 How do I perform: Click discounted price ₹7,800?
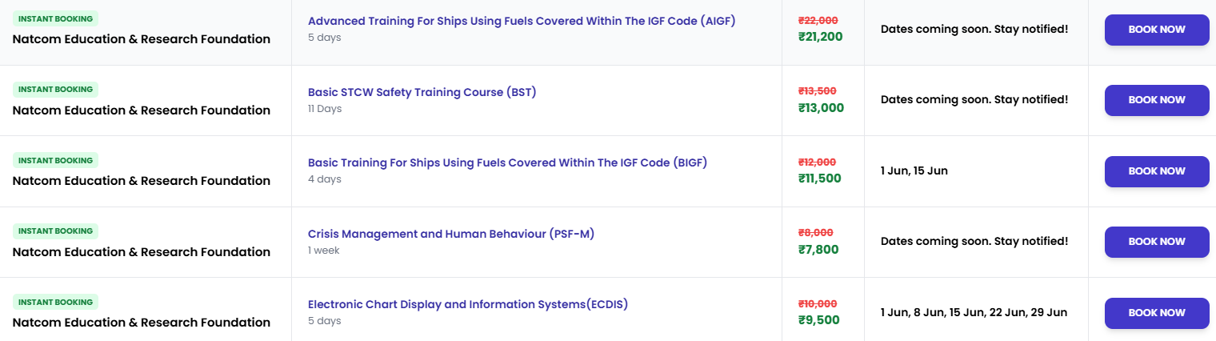pos(818,249)
